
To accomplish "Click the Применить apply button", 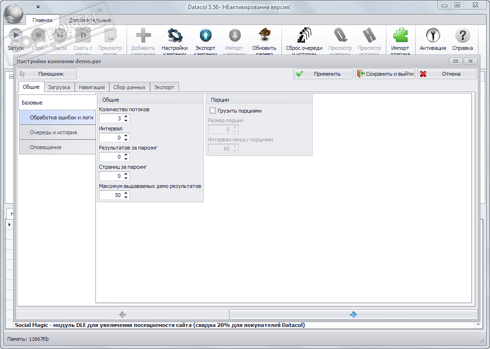I will (323, 74).
